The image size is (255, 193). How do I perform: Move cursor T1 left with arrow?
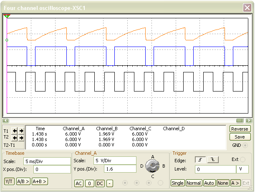pyautogui.click(x=15, y=131)
